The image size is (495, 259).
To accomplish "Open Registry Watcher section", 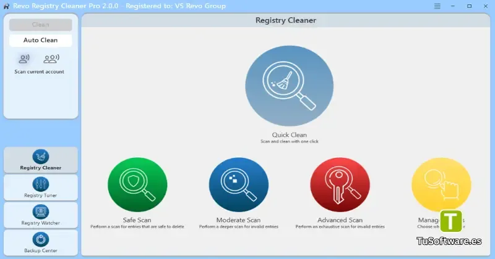I will point(41,215).
